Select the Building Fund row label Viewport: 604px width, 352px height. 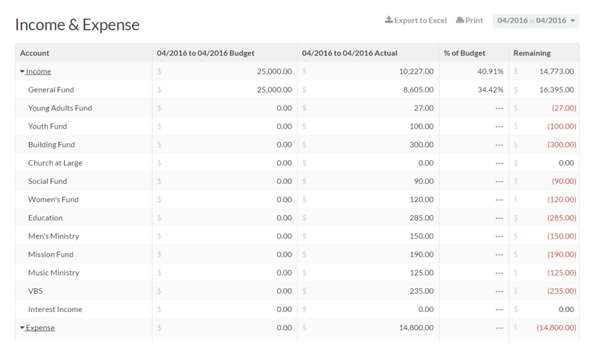51,145
